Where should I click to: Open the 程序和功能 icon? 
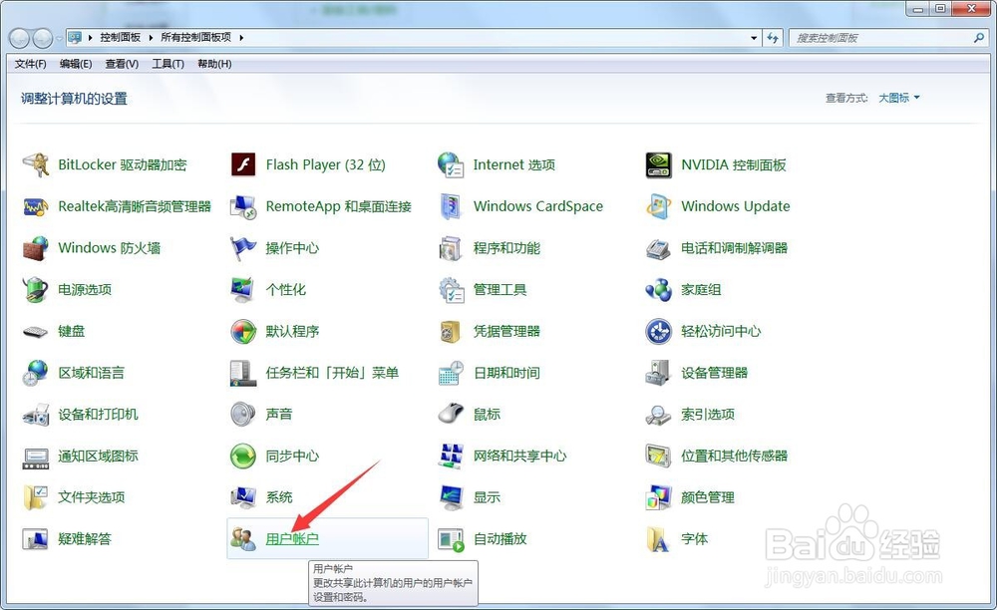[451, 248]
